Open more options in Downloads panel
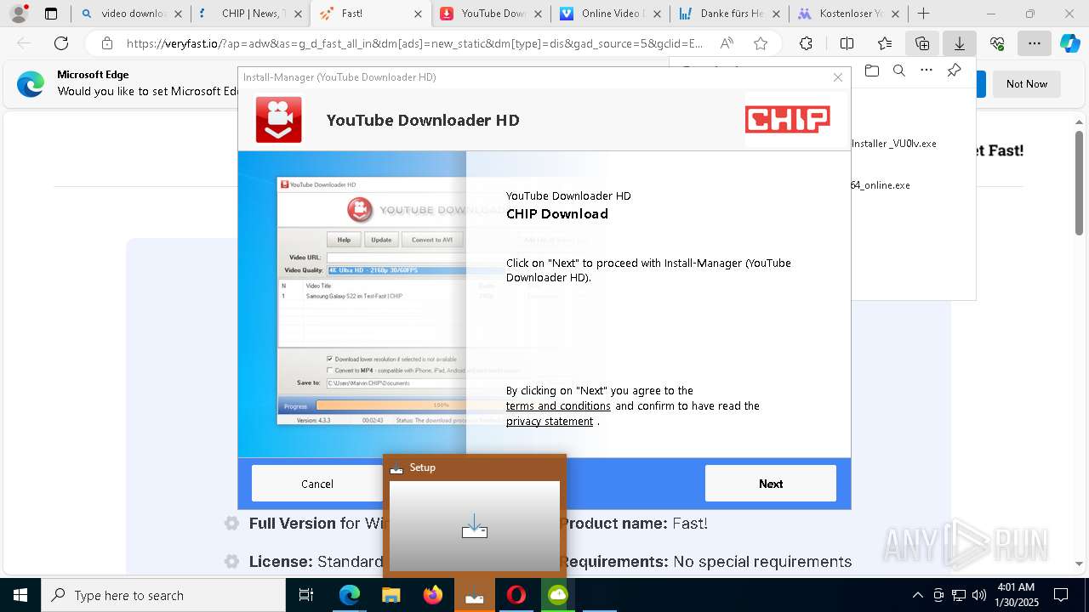This screenshot has width=1089, height=612. pos(927,71)
